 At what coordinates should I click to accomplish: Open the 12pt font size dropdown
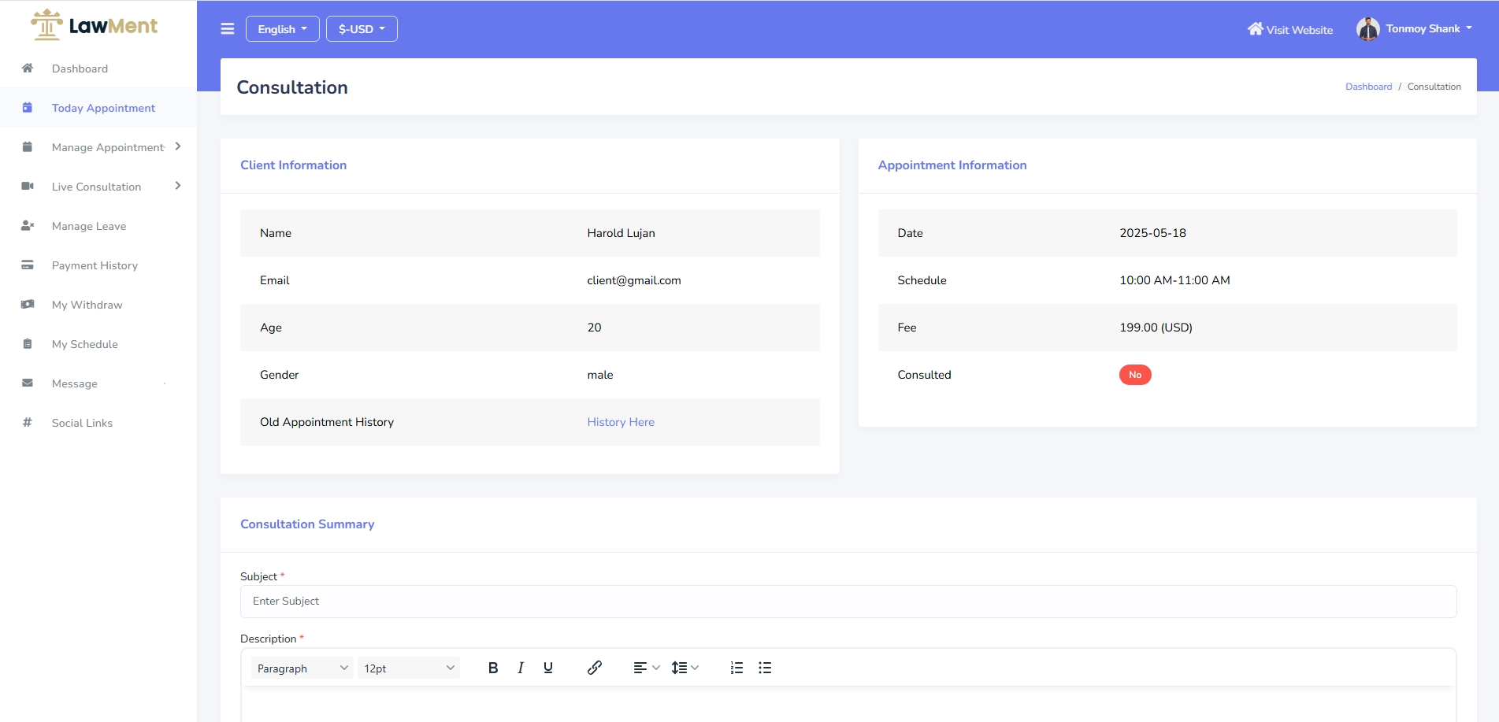pos(408,668)
